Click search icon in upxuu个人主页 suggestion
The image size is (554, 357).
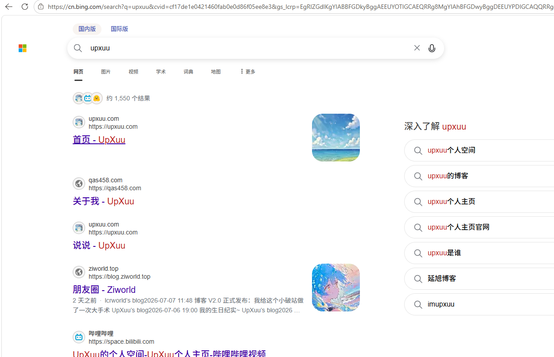418,202
